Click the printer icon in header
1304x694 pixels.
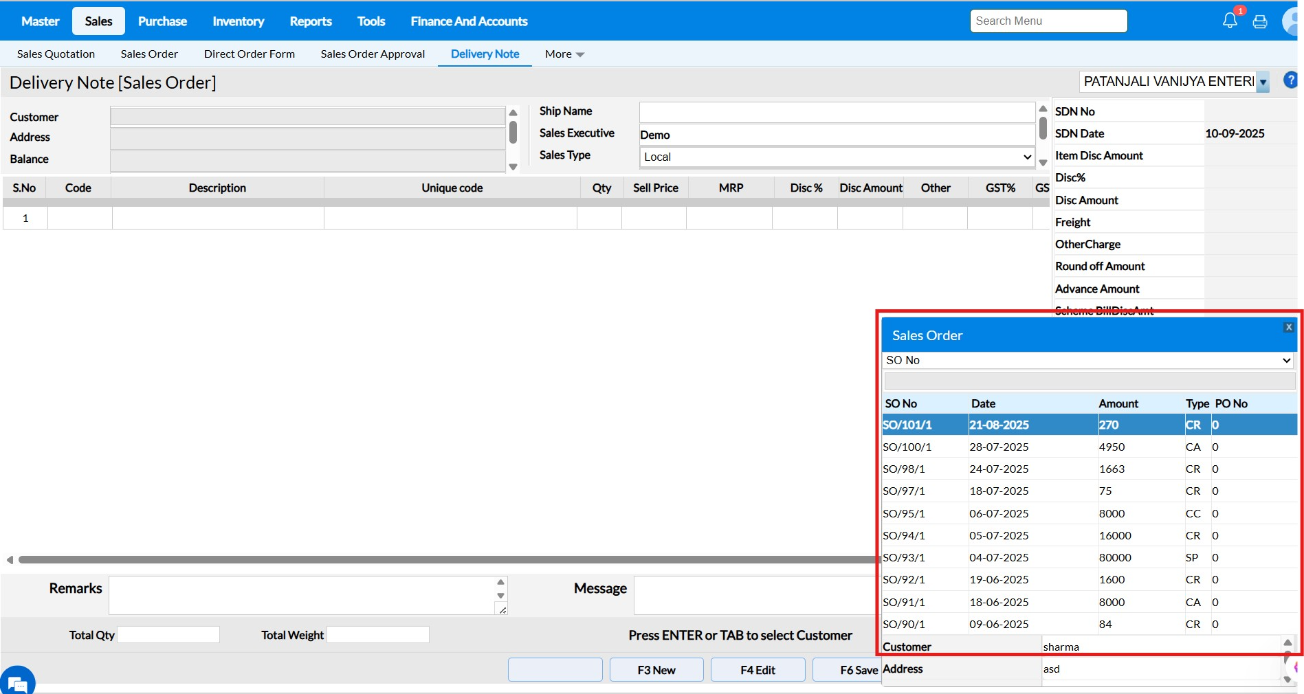pyautogui.click(x=1260, y=22)
